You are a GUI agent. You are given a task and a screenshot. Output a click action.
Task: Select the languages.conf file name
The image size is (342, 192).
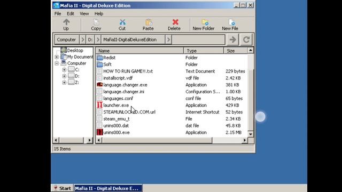tap(118, 98)
